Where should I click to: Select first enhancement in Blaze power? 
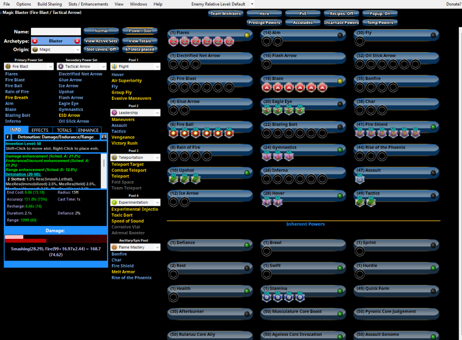(267, 87)
